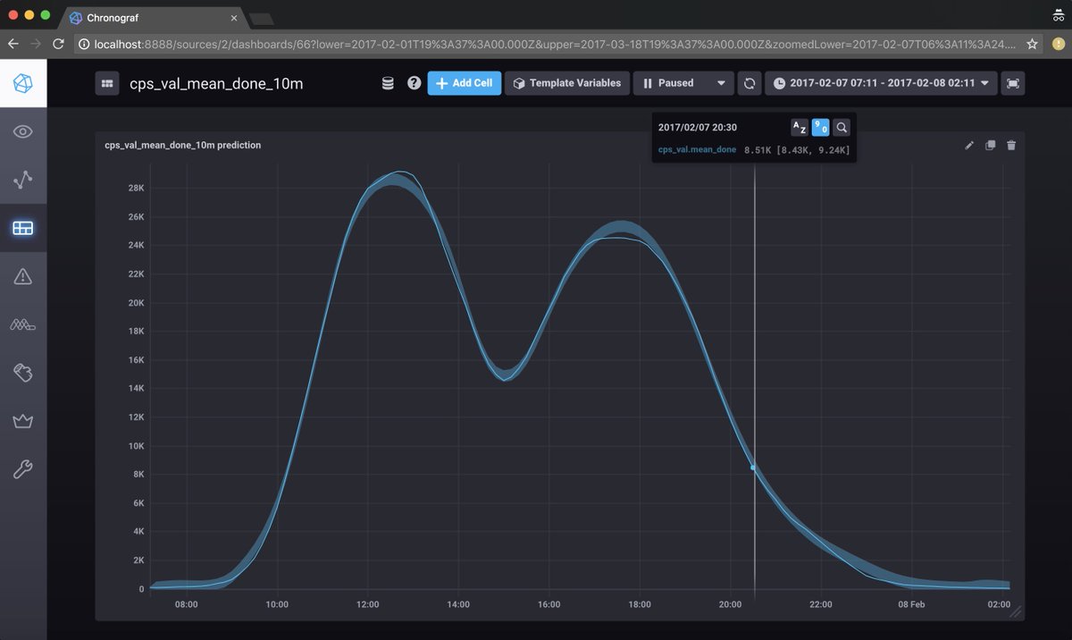The image size is (1072, 640).
Task: Click the manual refresh icon
Action: [x=750, y=83]
